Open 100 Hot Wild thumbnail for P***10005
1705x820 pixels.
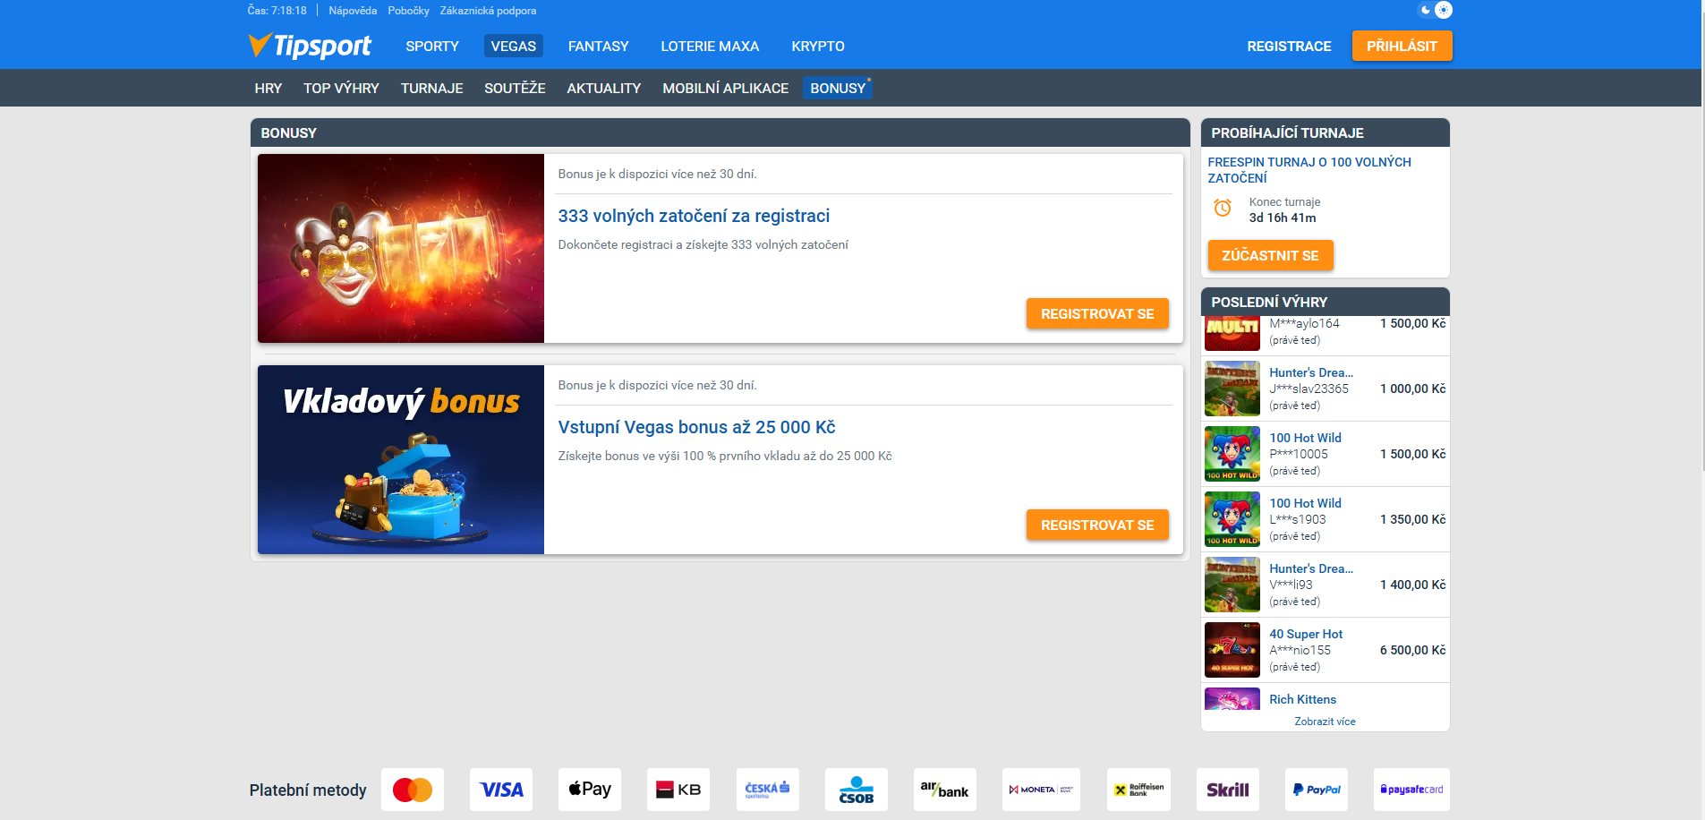1232,454
